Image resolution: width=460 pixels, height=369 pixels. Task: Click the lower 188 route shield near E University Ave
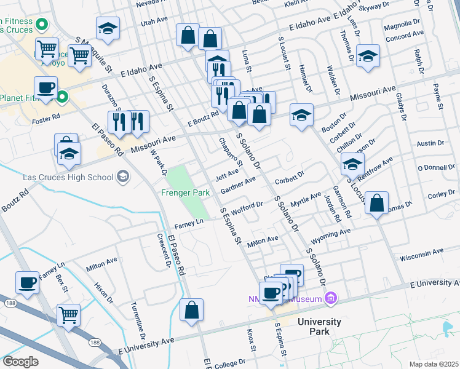95,343
